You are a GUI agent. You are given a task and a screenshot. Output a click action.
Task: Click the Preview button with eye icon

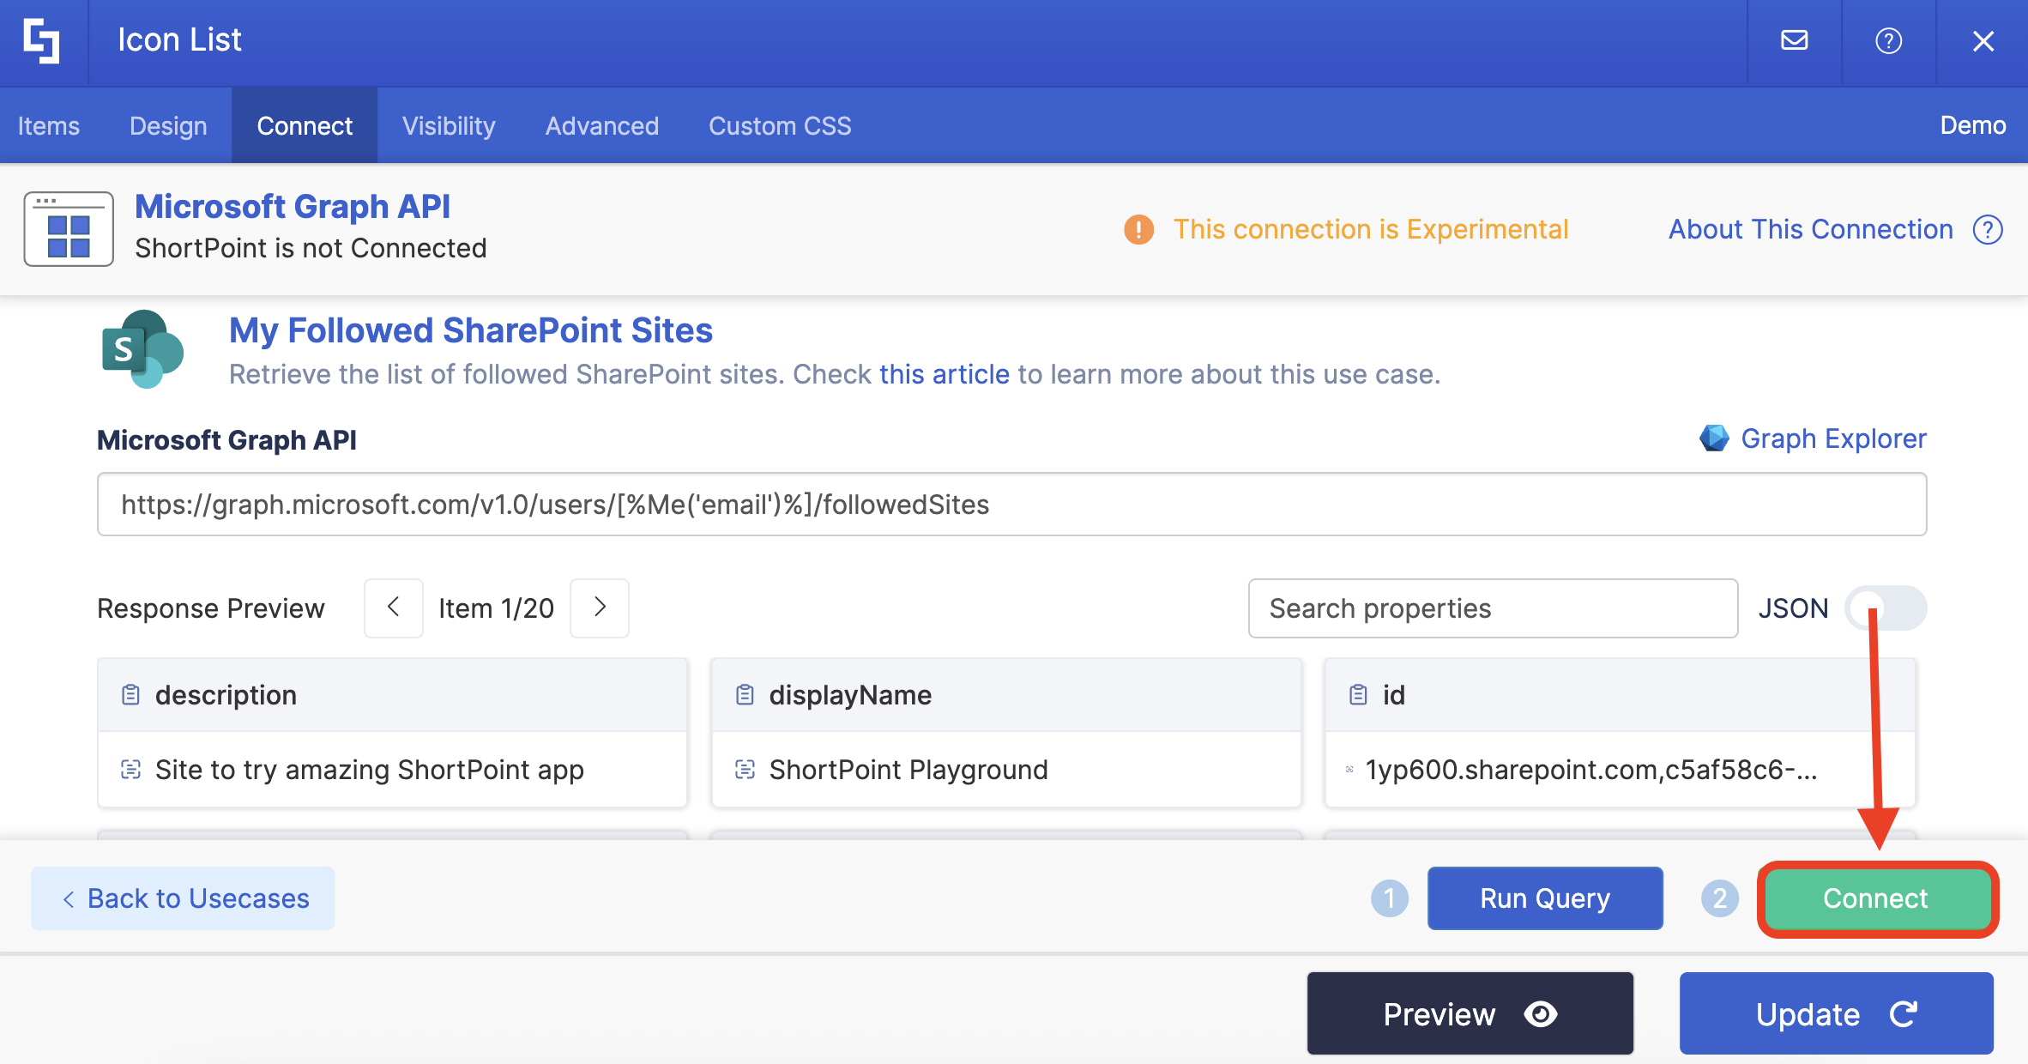click(1470, 1013)
